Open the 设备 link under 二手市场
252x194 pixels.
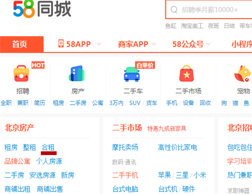[188, 103]
